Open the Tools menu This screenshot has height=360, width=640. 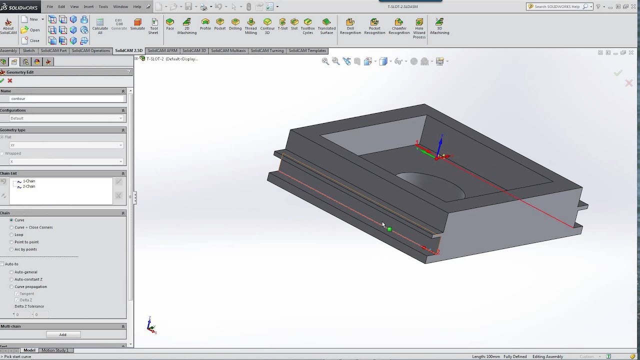click(103, 6)
